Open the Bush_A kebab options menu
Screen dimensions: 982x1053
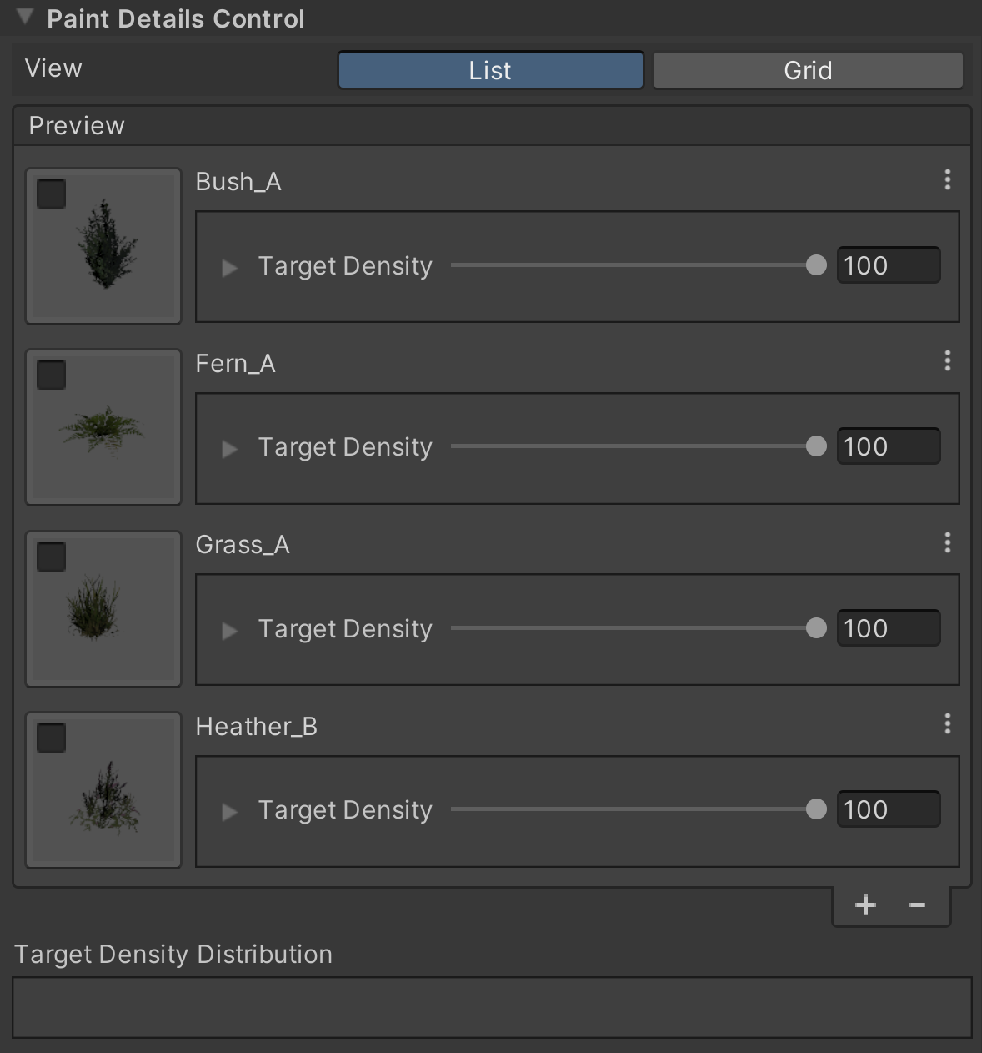click(x=947, y=180)
